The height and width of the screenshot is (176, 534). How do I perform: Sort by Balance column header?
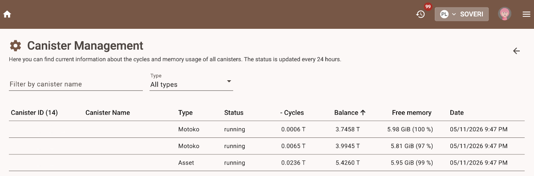350,113
